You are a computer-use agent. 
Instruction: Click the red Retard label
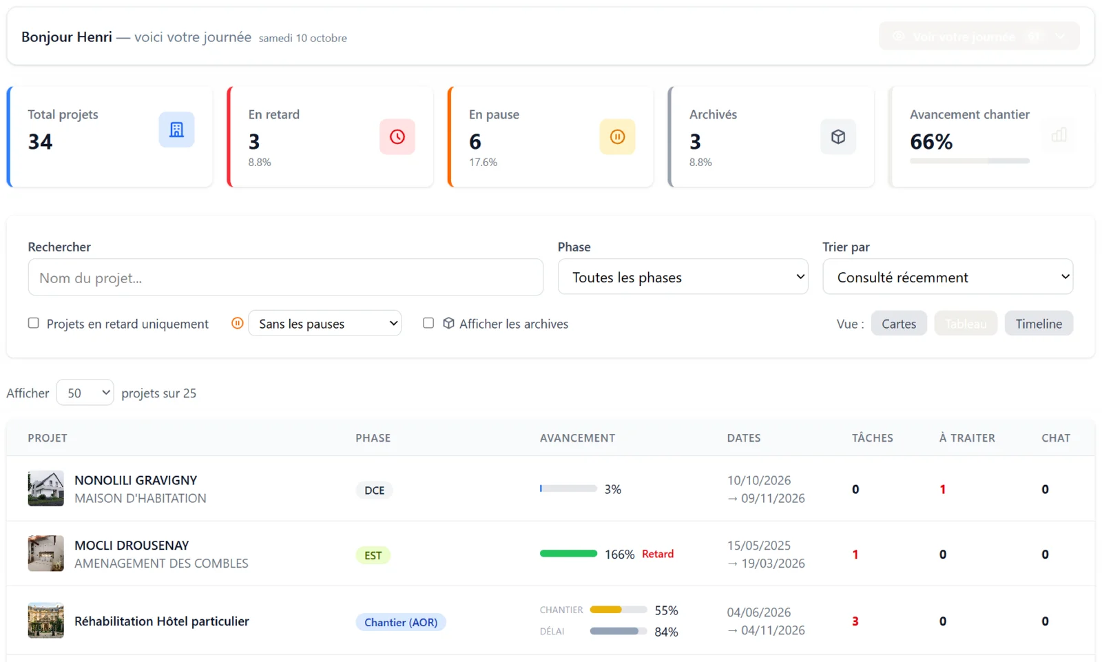coord(658,554)
